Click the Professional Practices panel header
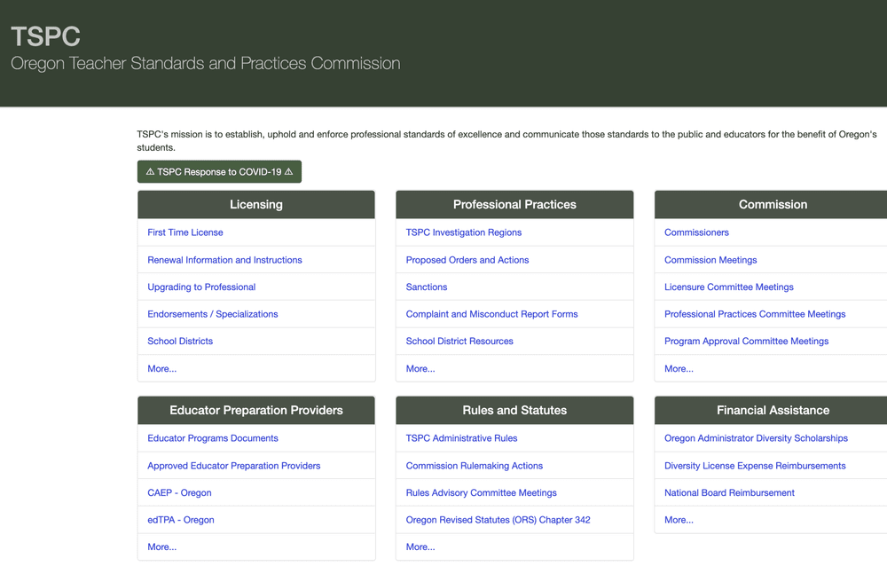This screenshot has height=574, width=887. point(514,205)
